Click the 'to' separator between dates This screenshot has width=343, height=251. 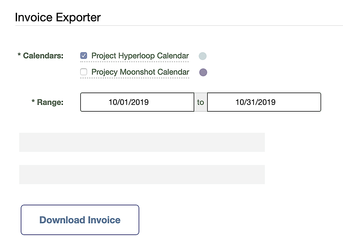(x=200, y=102)
